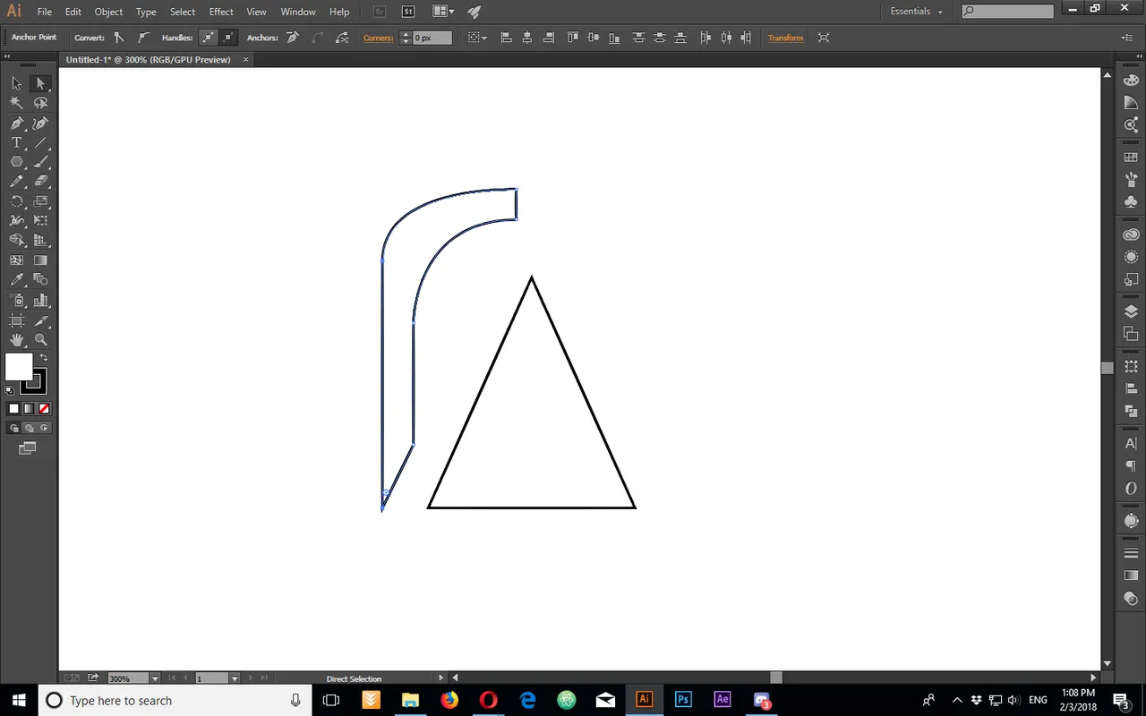Open the Object menu
This screenshot has height=716, width=1146.
(108, 12)
